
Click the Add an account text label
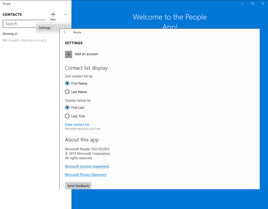point(86,54)
